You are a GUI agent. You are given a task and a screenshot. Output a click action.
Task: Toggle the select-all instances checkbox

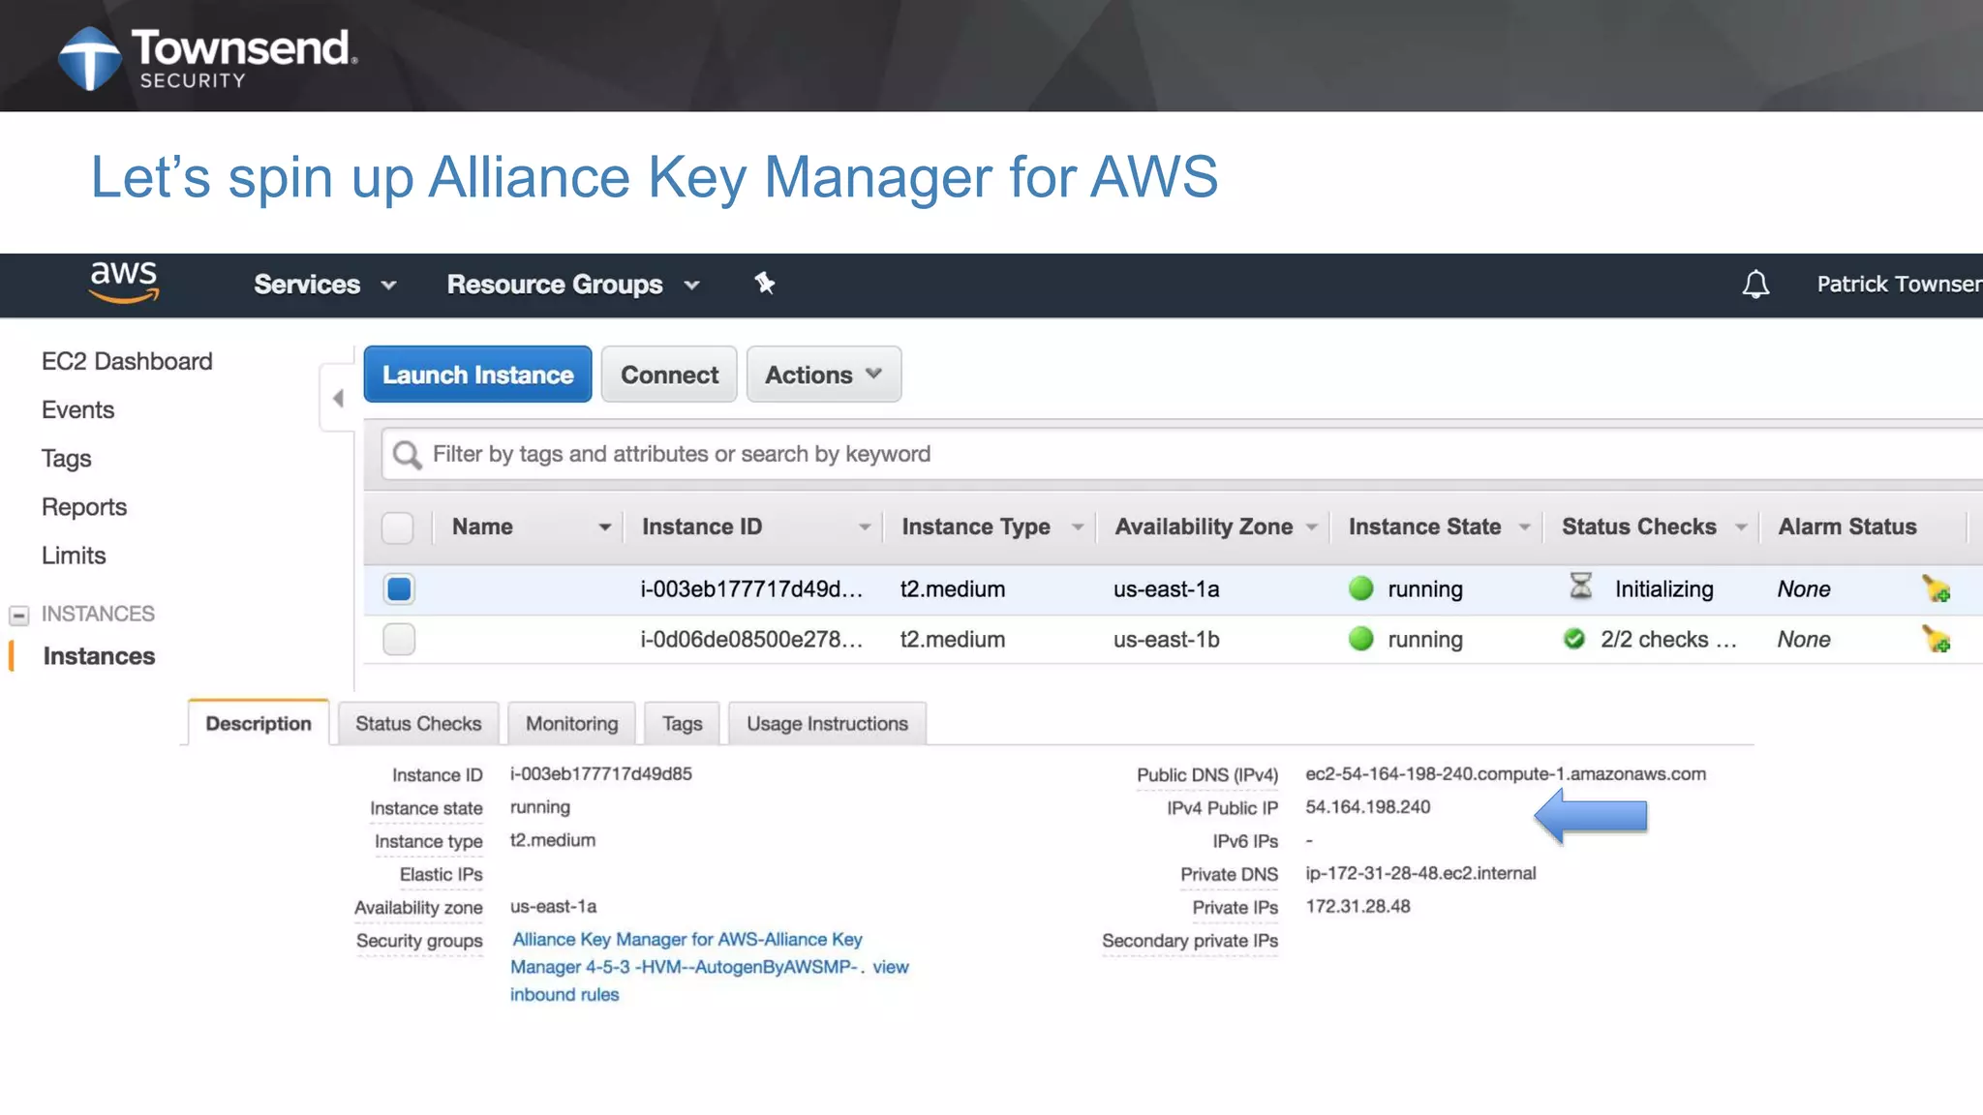397,527
